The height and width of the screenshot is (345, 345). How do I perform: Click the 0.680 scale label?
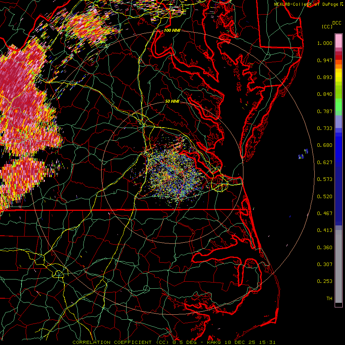click(325, 145)
